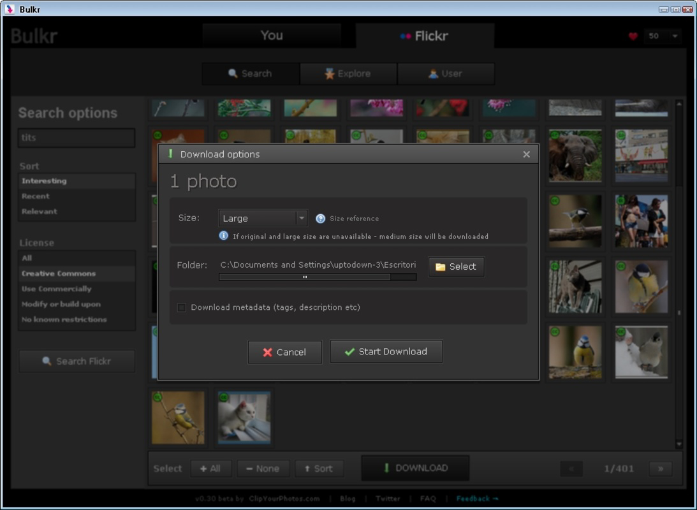The width and height of the screenshot is (697, 510).
Task: Choose the All license filter
Action: (77, 258)
